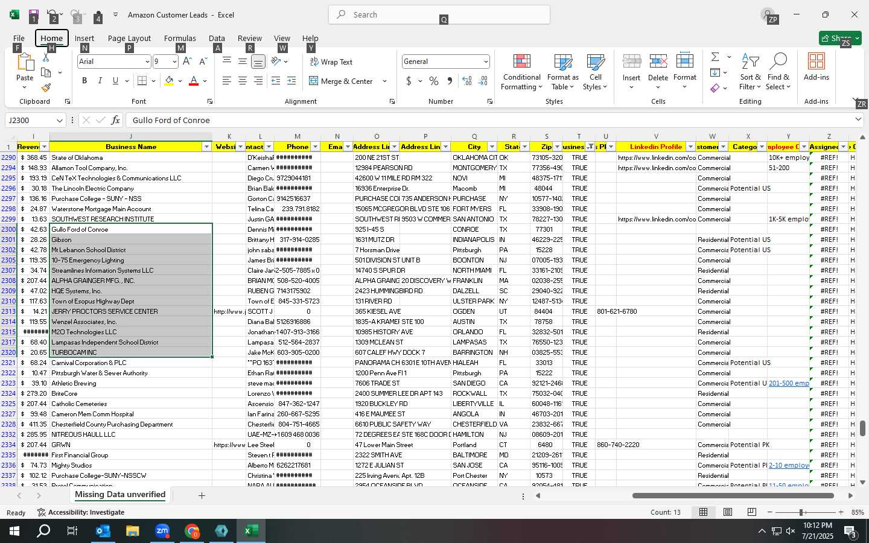Open Conditional Formatting menu
Viewport: 869px width, 543px height.
click(x=522, y=72)
